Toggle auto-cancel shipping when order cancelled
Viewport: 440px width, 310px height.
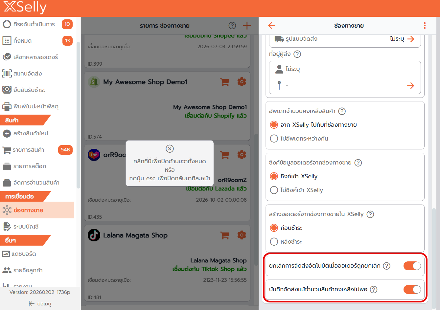(412, 266)
